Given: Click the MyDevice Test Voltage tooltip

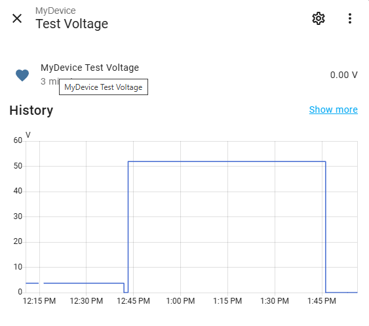Looking at the screenshot, I should [104, 87].
